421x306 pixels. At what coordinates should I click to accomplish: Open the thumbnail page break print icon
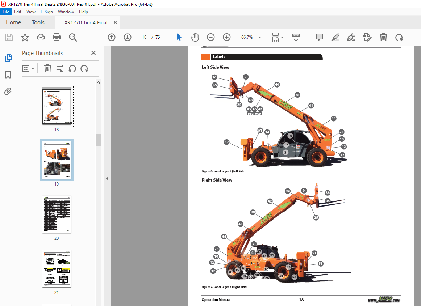(60, 69)
